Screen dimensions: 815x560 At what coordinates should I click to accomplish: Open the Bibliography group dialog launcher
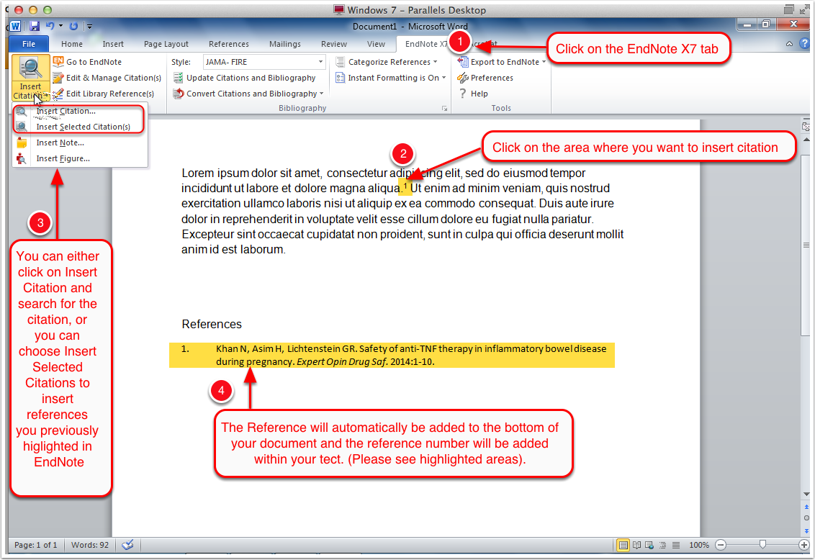(x=444, y=108)
